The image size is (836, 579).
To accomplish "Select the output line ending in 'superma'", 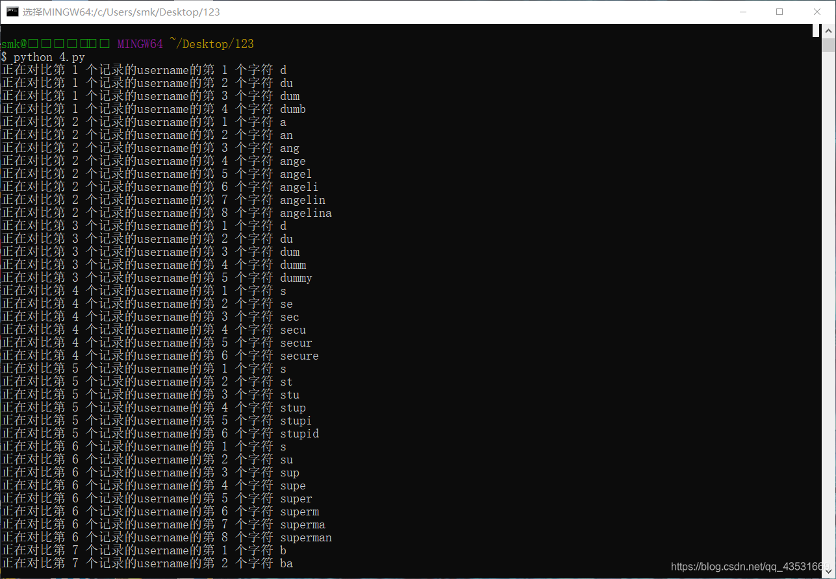I will [163, 524].
